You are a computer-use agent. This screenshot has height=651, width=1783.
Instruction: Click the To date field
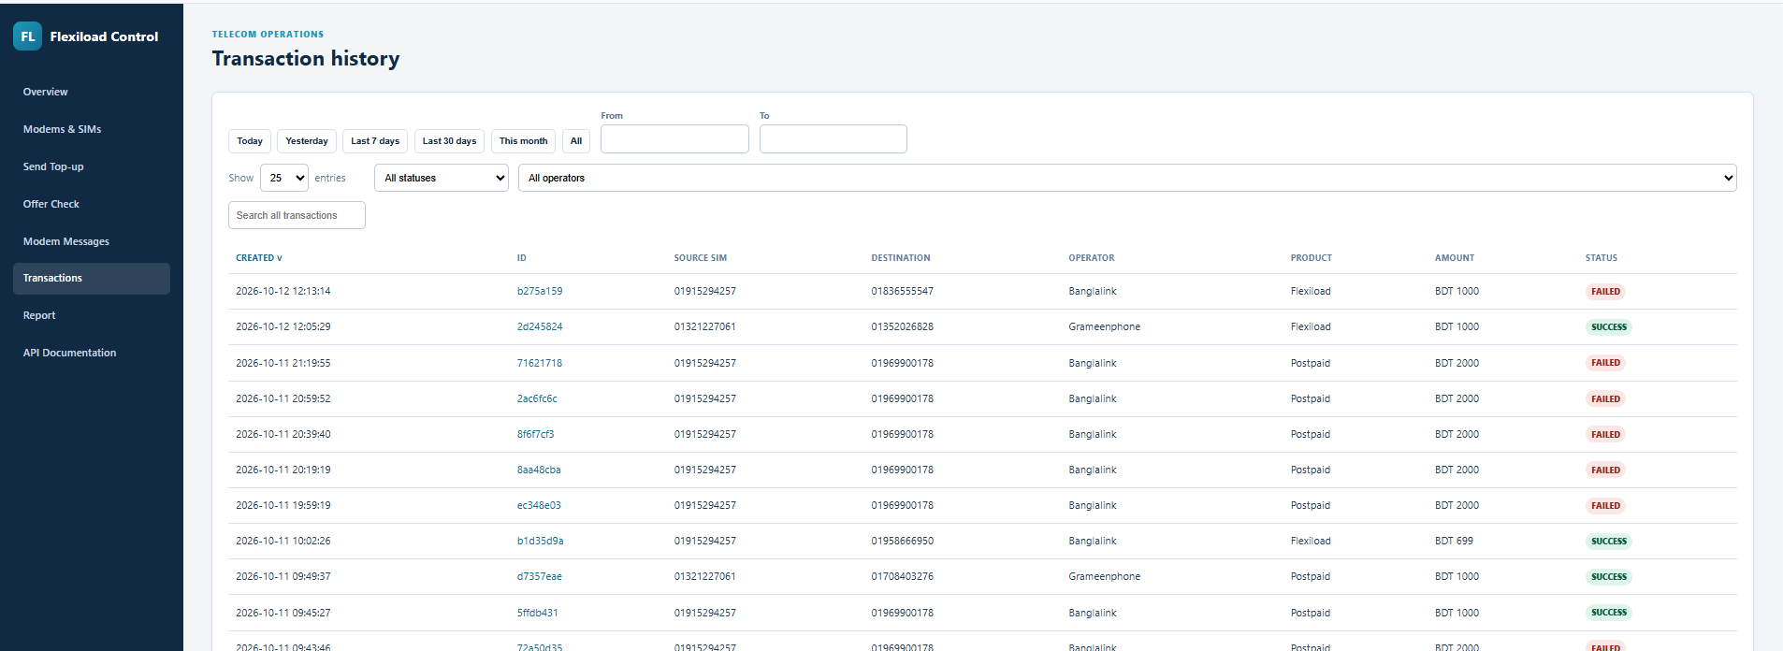click(x=834, y=139)
